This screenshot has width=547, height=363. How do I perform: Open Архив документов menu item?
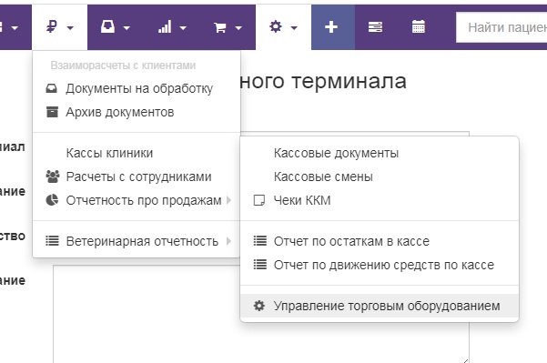pyautogui.click(x=136, y=112)
